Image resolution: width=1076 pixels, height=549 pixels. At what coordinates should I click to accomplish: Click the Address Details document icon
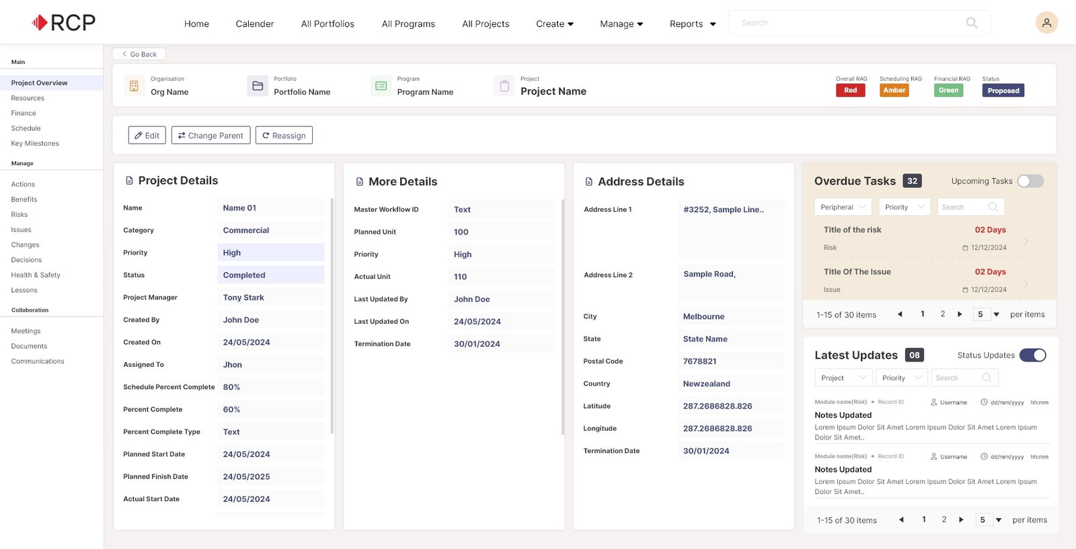[x=589, y=181]
